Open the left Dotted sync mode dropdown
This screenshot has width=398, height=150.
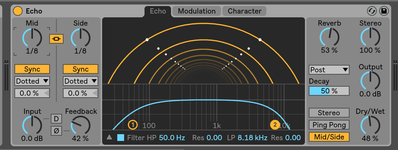click(32, 81)
